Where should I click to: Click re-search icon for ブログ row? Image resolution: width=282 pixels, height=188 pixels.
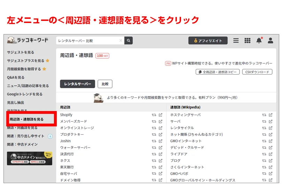coord(264,160)
